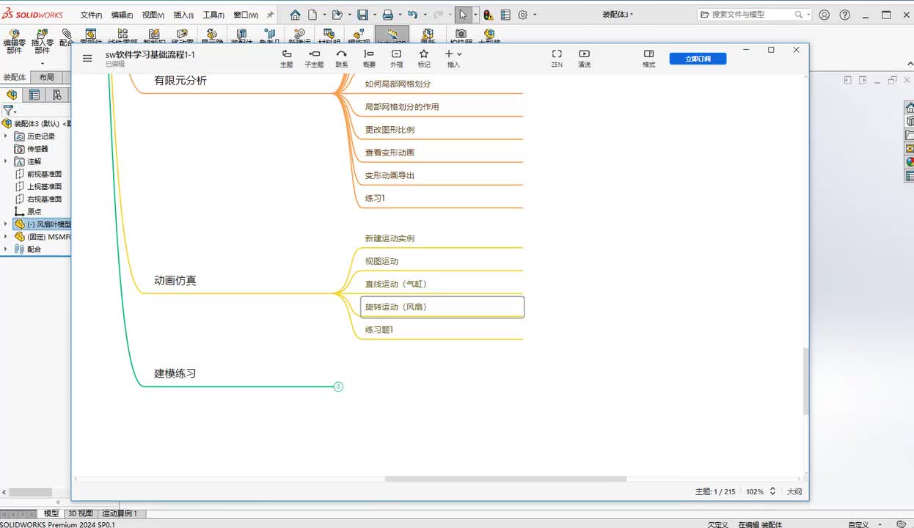The image size is (914, 528).
Task: Click the 主题 (topic) icon in mind map toolbar
Action: point(286,57)
